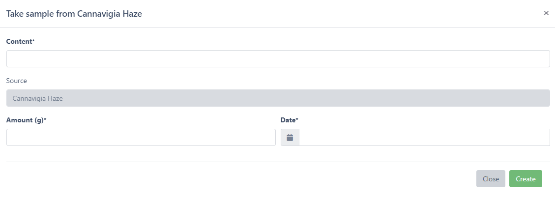Click the Date* label
This screenshot has width=555, height=200.
click(x=290, y=120)
